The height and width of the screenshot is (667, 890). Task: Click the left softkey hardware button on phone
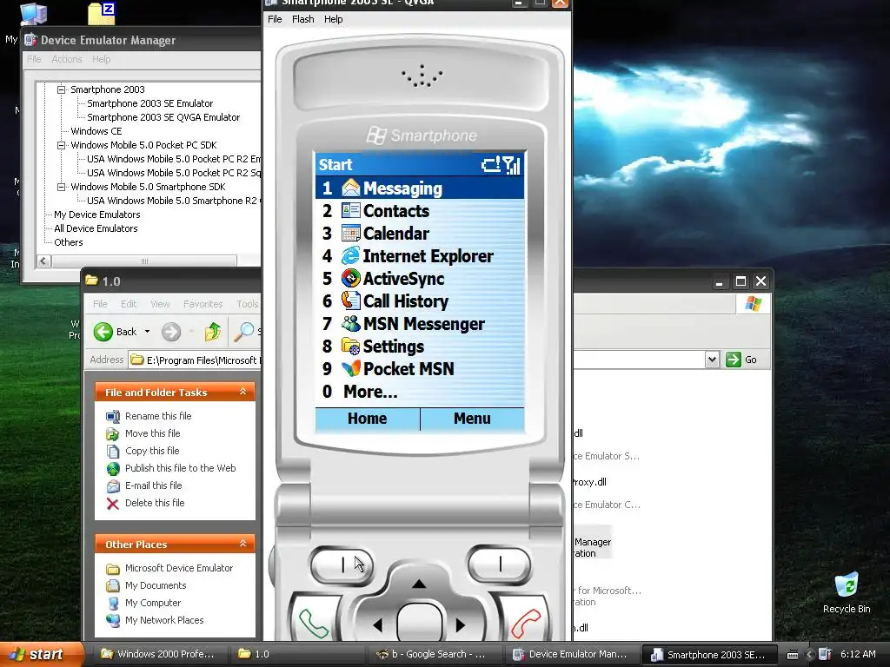point(342,565)
